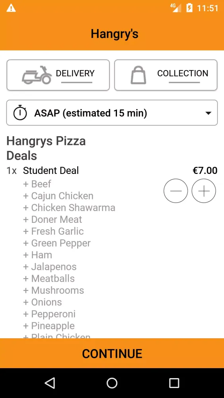Tap the collection shopping bag icon
224x398 pixels.
138,75
